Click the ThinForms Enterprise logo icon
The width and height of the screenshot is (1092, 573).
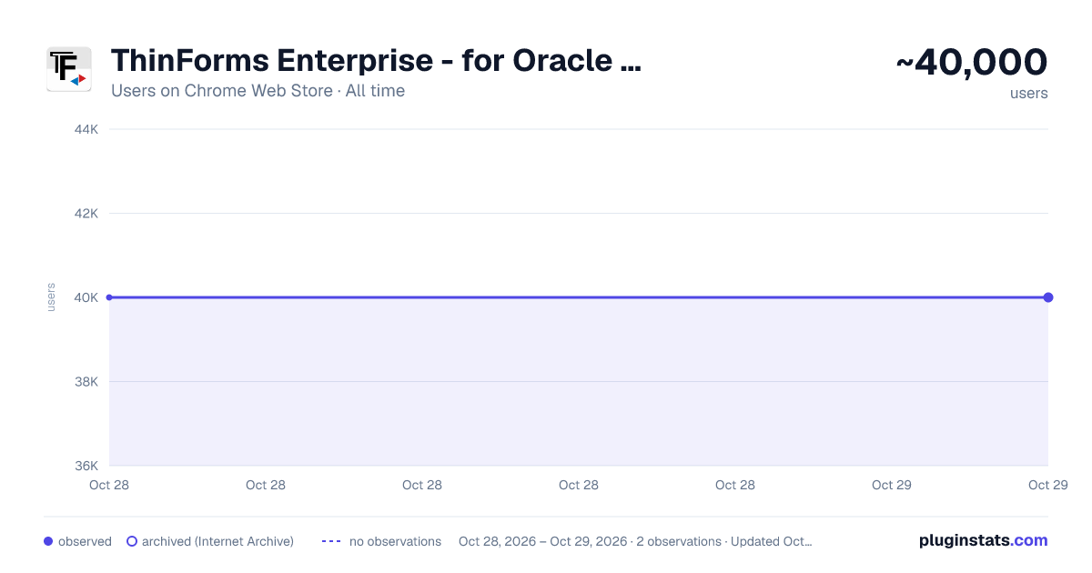tap(69, 69)
